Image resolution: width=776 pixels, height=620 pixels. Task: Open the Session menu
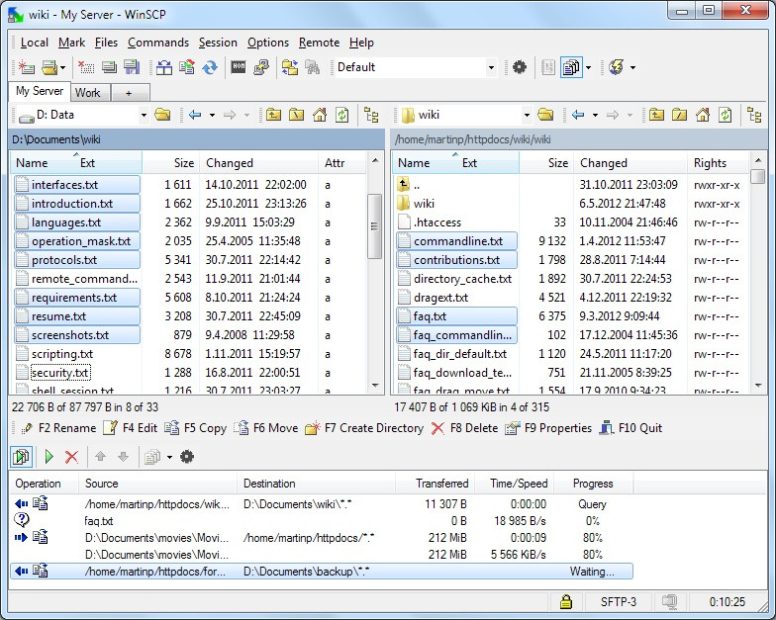pyautogui.click(x=218, y=43)
